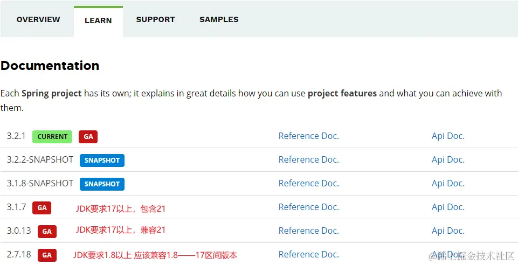Select version text 3.1.8-SNAPSHOT
This screenshot has height=265, width=518.
[40, 184]
